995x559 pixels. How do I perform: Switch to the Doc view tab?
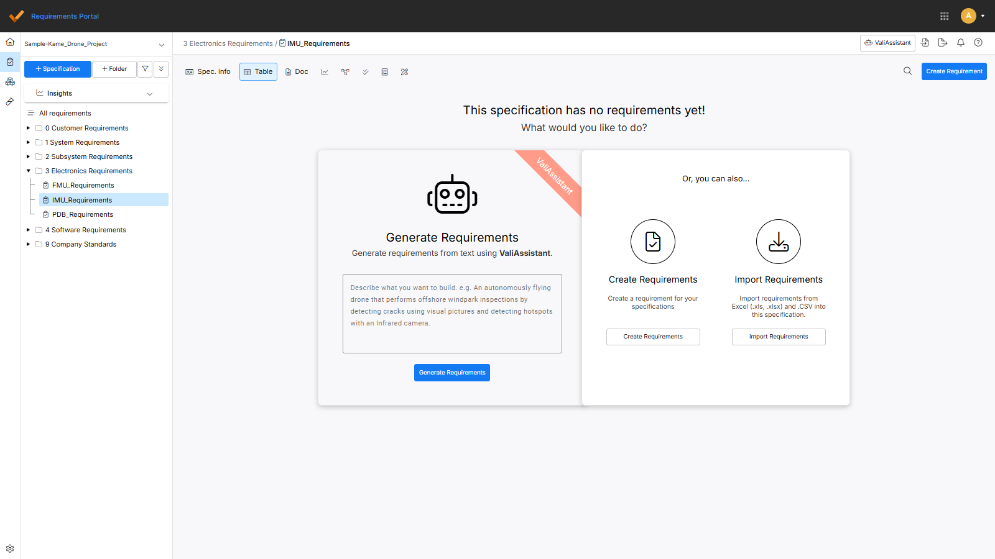296,72
